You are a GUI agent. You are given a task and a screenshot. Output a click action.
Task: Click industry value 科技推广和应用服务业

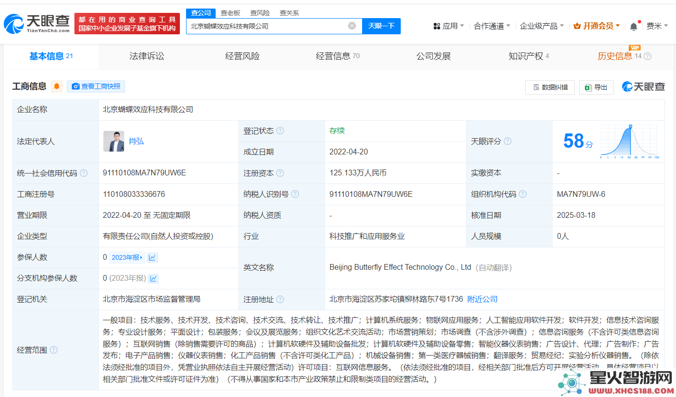click(x=367, y=236)
